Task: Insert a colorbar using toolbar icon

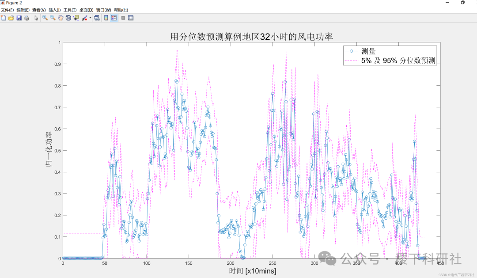Action: pyautogui.click(x=106, y=18)
